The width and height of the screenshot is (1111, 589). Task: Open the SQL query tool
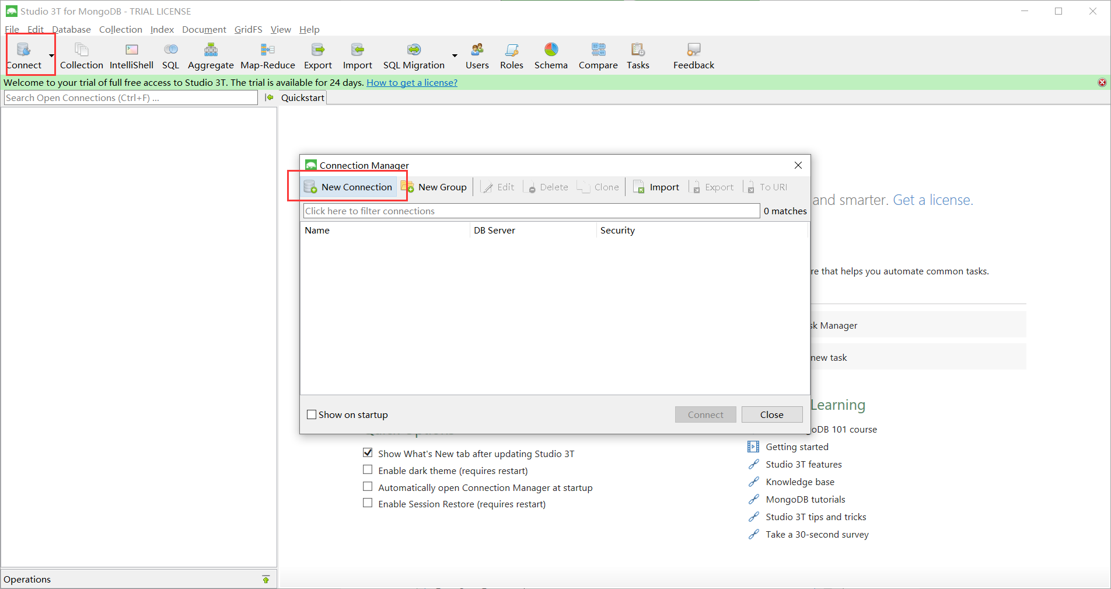(170, 55)
